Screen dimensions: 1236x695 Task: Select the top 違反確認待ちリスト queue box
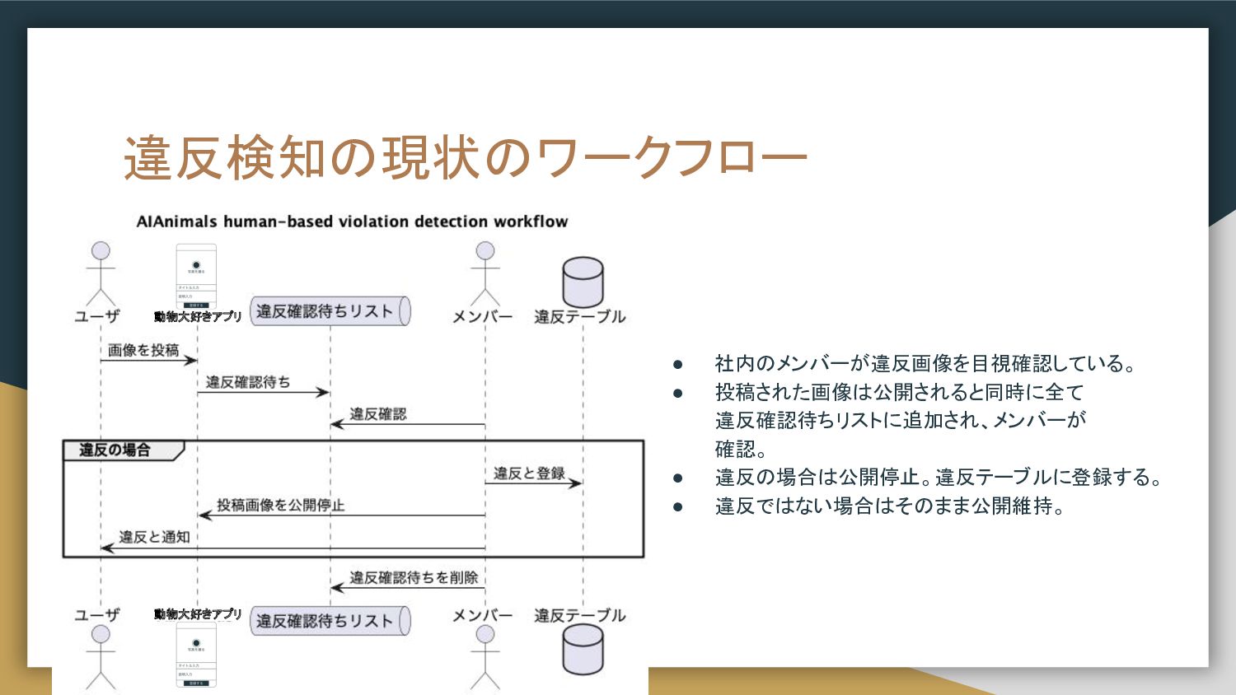330,311
